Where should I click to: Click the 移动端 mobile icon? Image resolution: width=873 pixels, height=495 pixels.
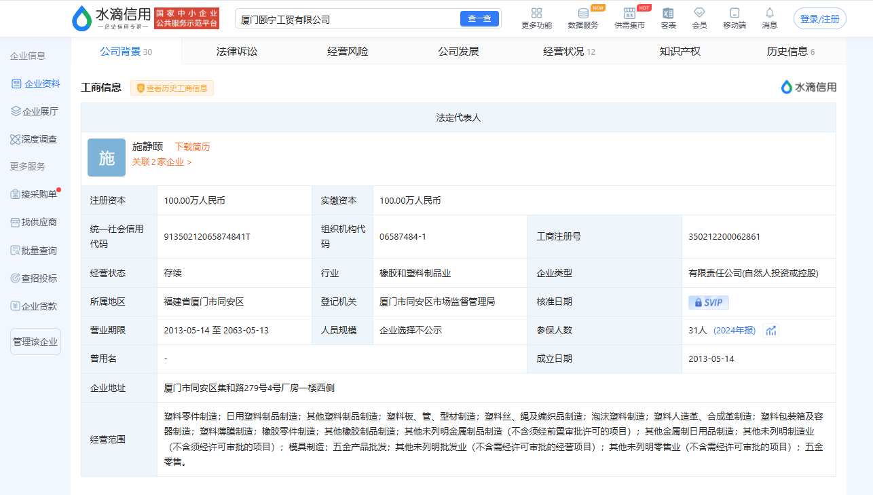pyautogui.click(x=735, y=13)
